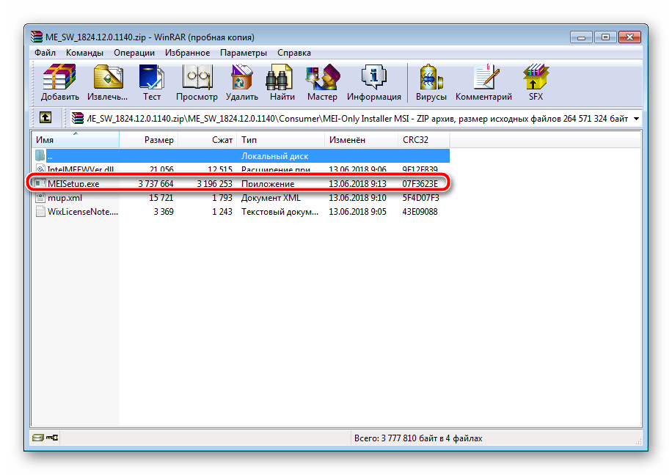The width and height of the screenshot is (672, 475).
Task: Open the Просмотр (View) tool
Action: [197, 82]
